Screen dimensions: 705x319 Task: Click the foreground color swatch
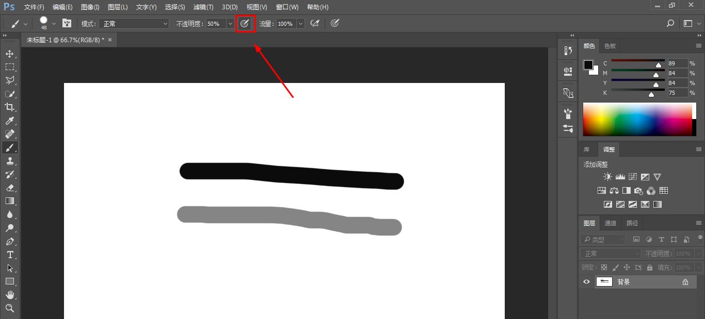588,64
